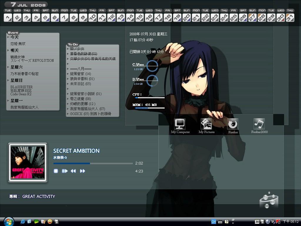301x226 pixels.
Task: Open the calendar quick launch icon
Action: pos(43,222)
